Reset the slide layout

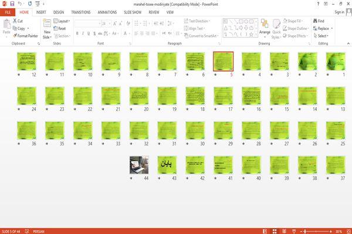point(60,29)
